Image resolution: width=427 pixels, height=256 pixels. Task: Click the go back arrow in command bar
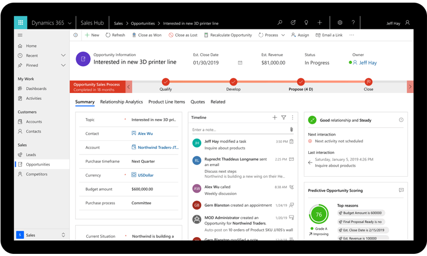[76, 35]
